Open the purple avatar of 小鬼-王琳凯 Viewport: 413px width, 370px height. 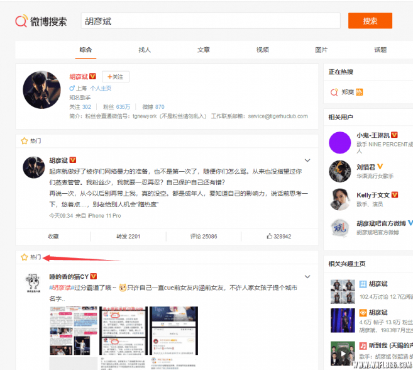pyautogui.click(x=340, y=143)
